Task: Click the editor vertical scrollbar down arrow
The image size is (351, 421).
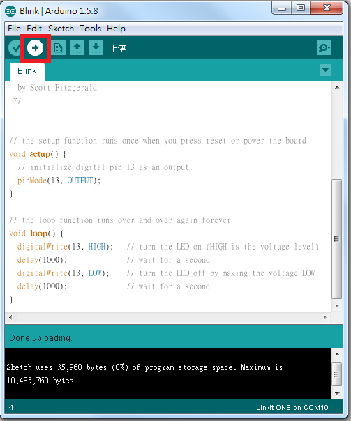Action: click(x=337, y=305)
